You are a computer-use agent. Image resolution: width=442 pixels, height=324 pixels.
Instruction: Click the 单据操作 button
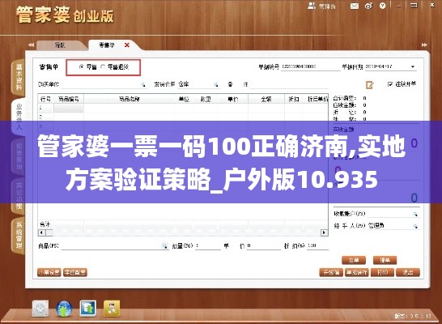coord(356,272)
